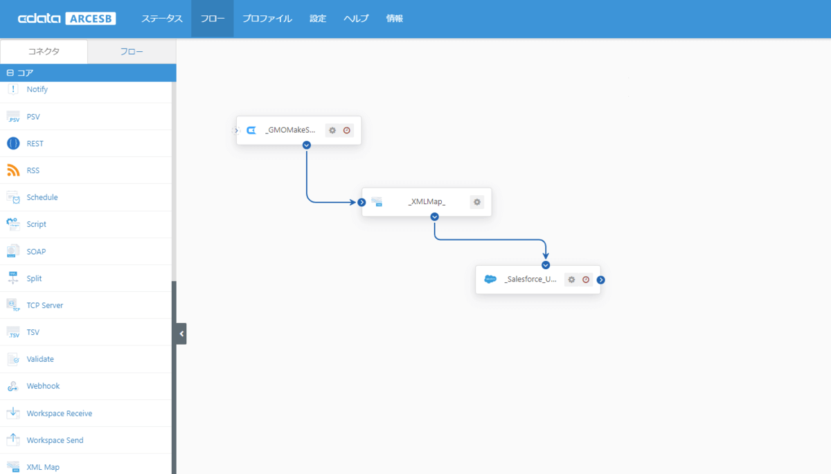Click the clock icon on _Salesforce_U node
The width and height of the screenshot is (831, 474).
click(x=586, y=280)
